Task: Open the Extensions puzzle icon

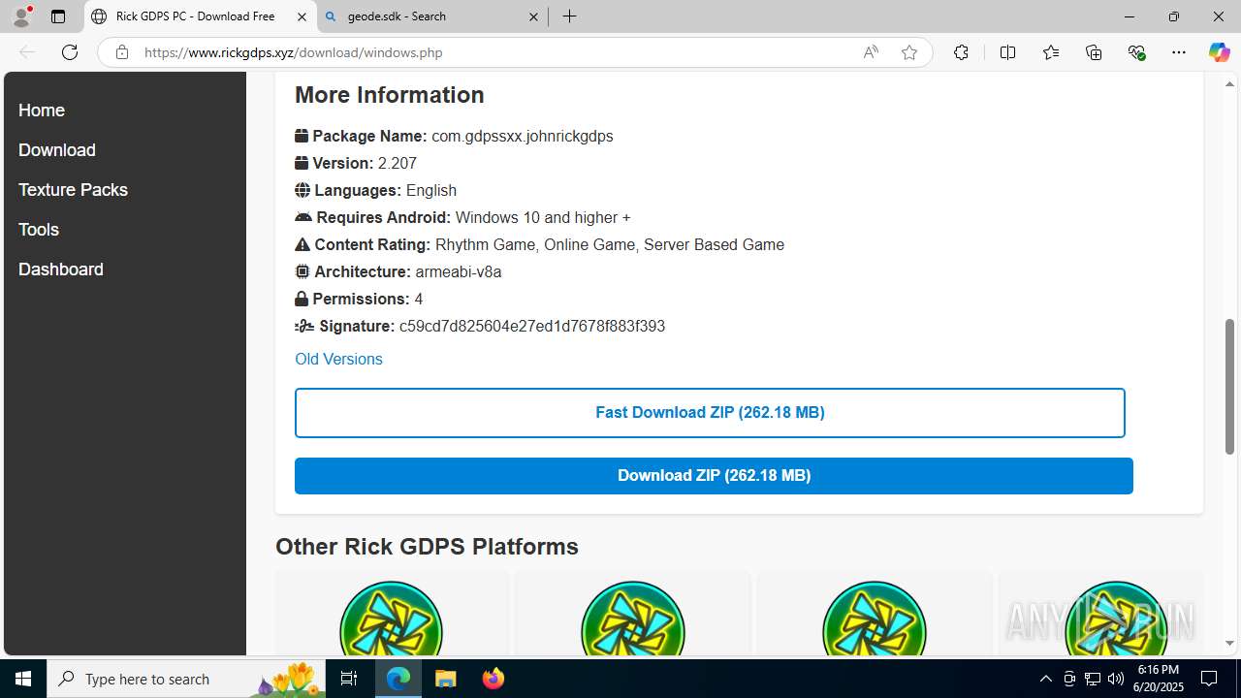Action: [961, 52]
